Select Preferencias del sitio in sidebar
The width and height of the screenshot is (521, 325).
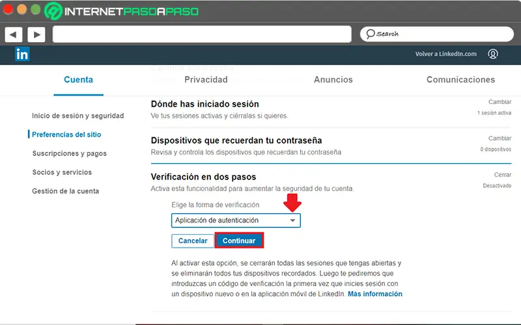coord(66,135)
